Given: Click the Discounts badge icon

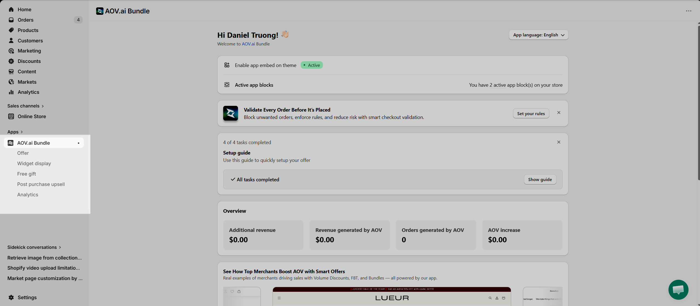Looking at the screenshot, I should click(x=11, y=61).
